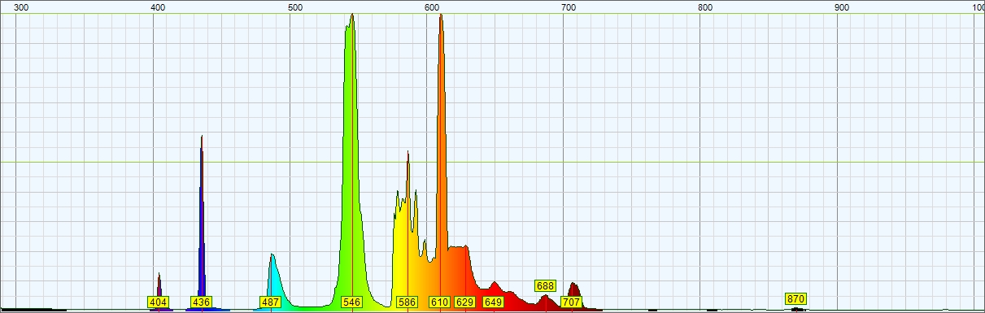Image resolution: width=985 pixels, height=313 pixels.
Task: Click the tall green spectral peak
Action: 351,163
